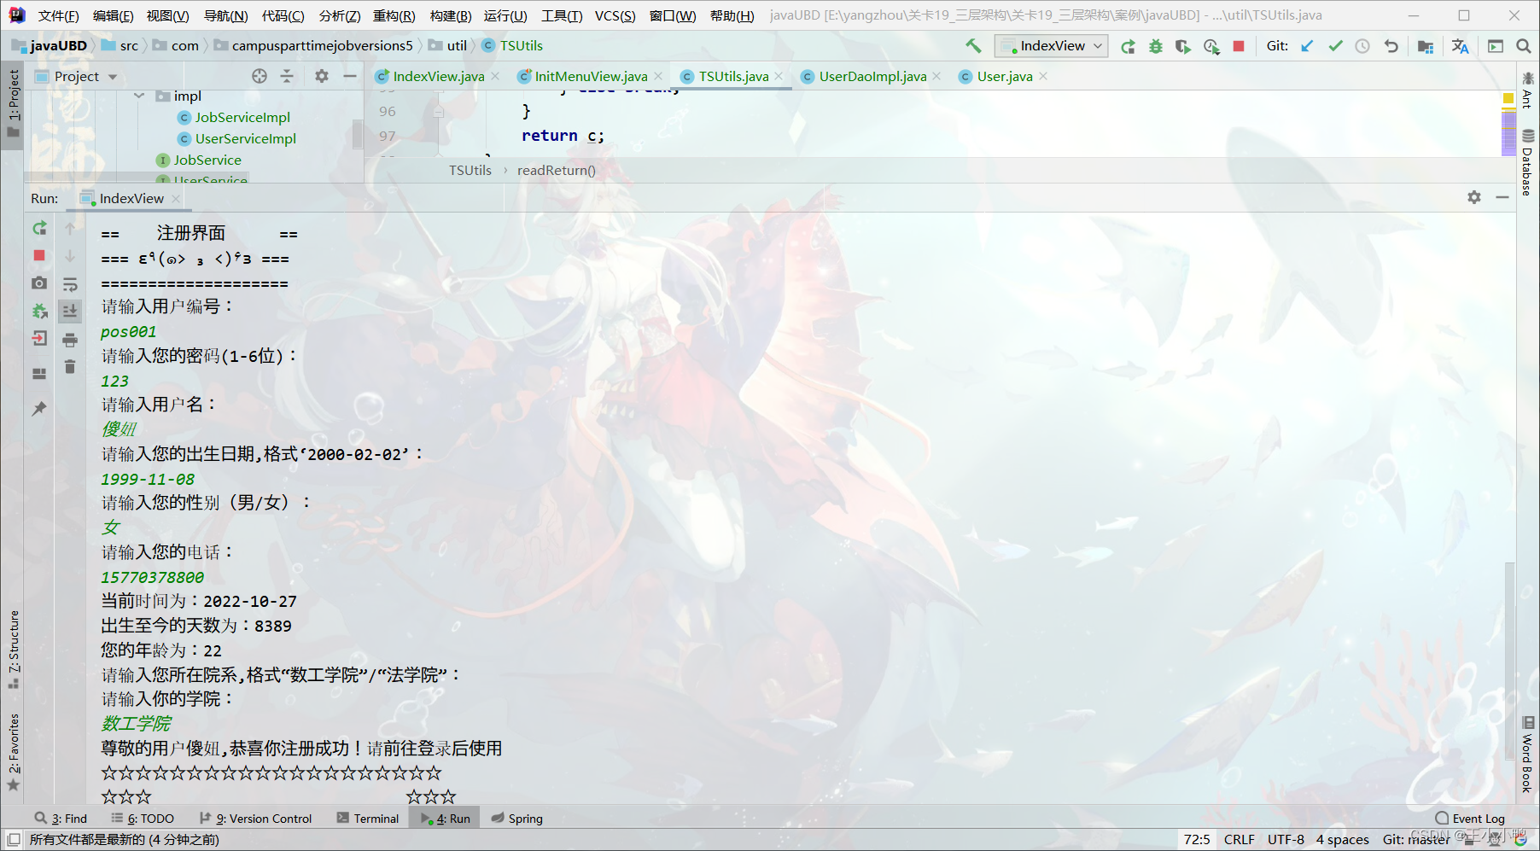Click the Git Update Project arrow

click(x=1307, y=46)
